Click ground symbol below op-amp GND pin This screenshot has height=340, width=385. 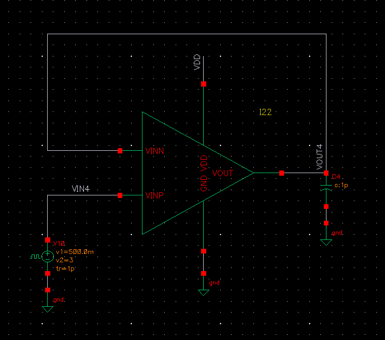pyautogui.click(x=203, y=293)
